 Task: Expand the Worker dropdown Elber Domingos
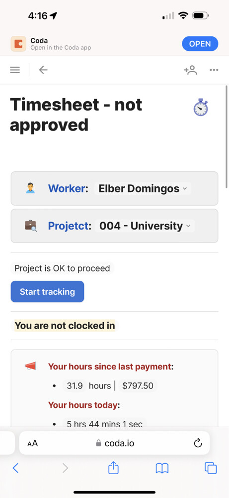(x=143, y=189)
